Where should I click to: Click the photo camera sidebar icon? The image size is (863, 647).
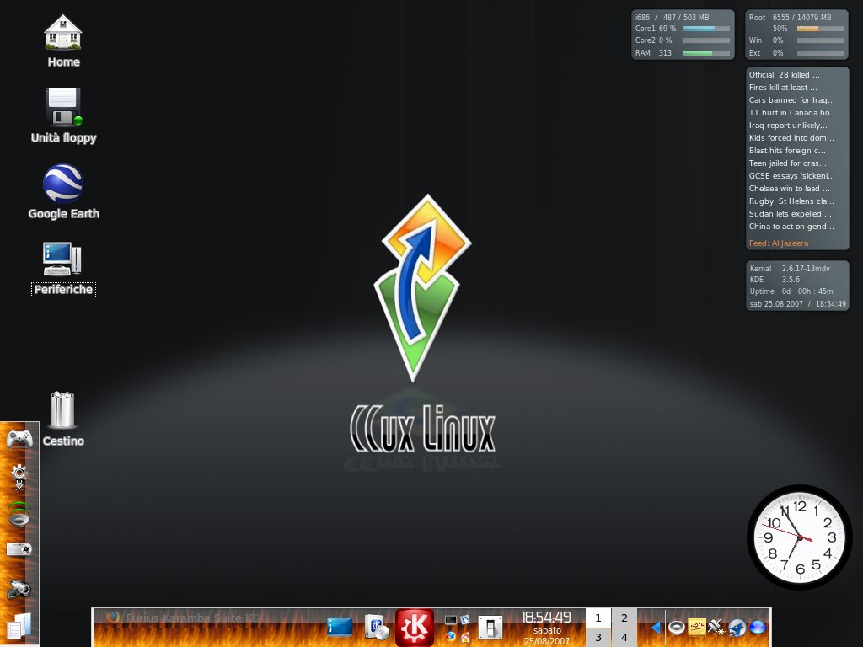click(x=19, y=548)
